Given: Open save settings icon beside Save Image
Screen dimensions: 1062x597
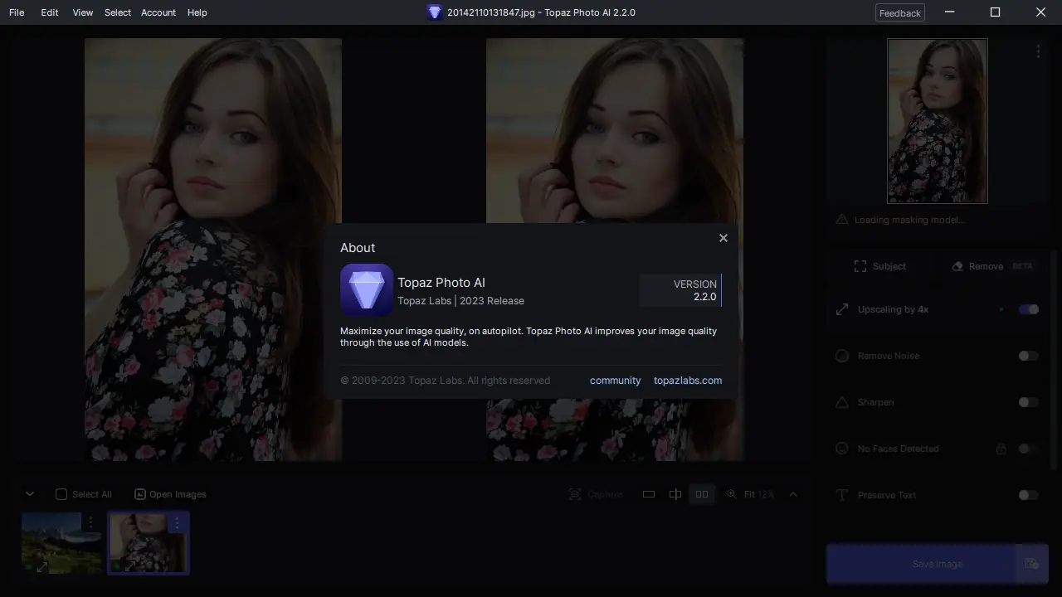Looking at the screenshot, I should 1032,564.
